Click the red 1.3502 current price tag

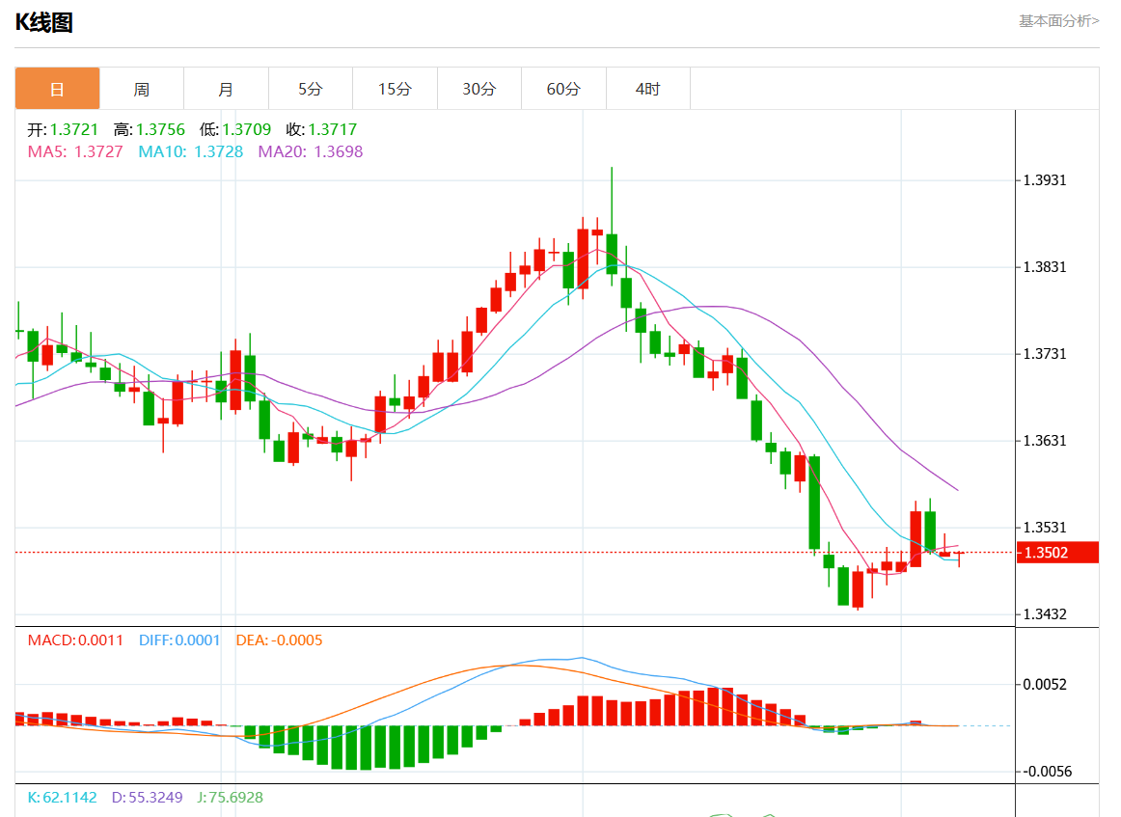pyautogui.click(x=1059, y=553)
